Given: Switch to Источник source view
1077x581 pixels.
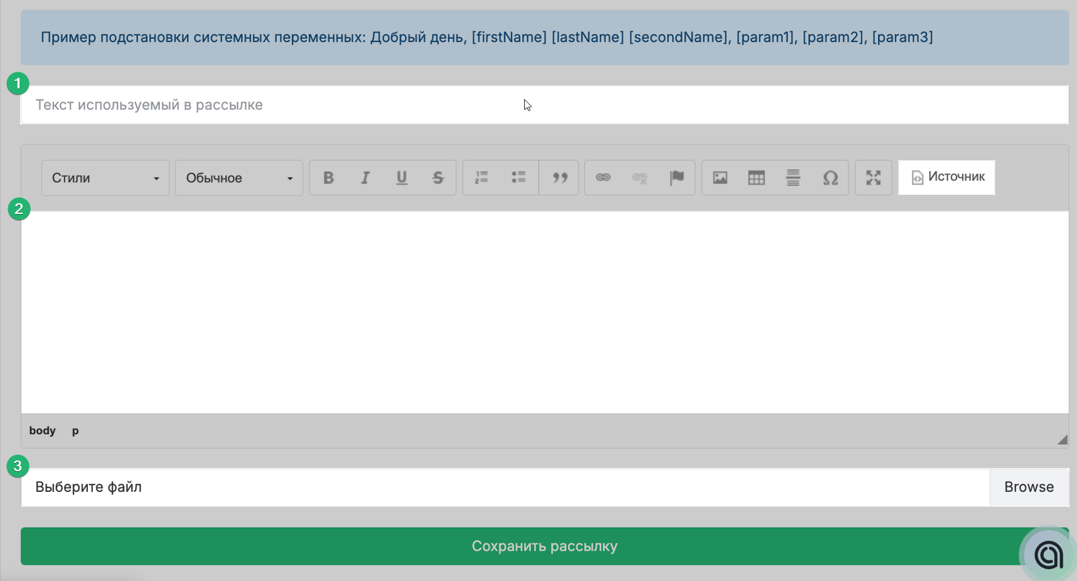Looking at the screenshot, I should click(x=946, y=178).
